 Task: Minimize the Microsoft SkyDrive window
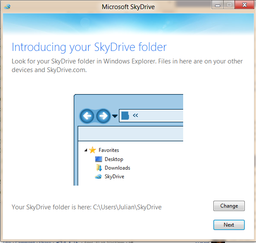point(218,5)
